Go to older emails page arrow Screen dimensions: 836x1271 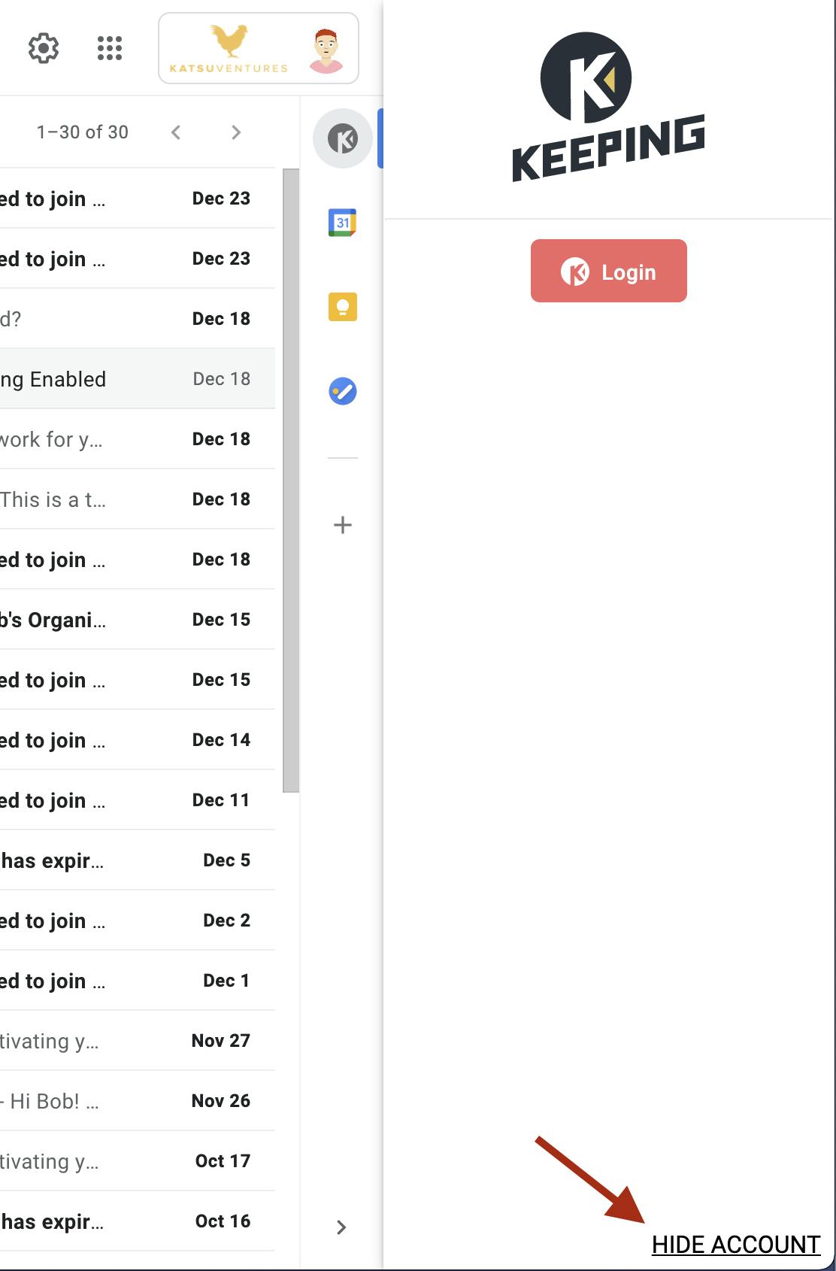[x=236, y=132]
